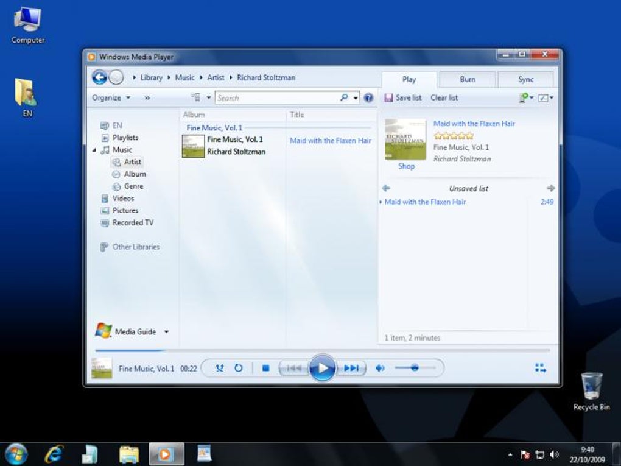Show more toolbar commands chevron
This screenshot has width=621, height=466.
click(x=147, y=98)
